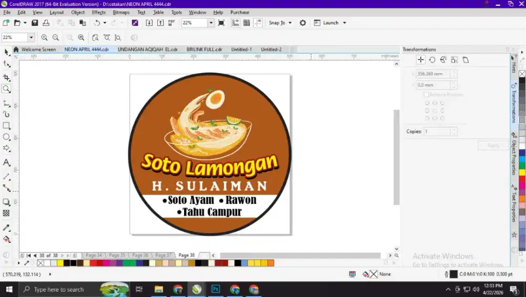Open the Bitmaps menu
Viewport: 526px width, 297px height.
pyautogui.click(x=121, y=13)
